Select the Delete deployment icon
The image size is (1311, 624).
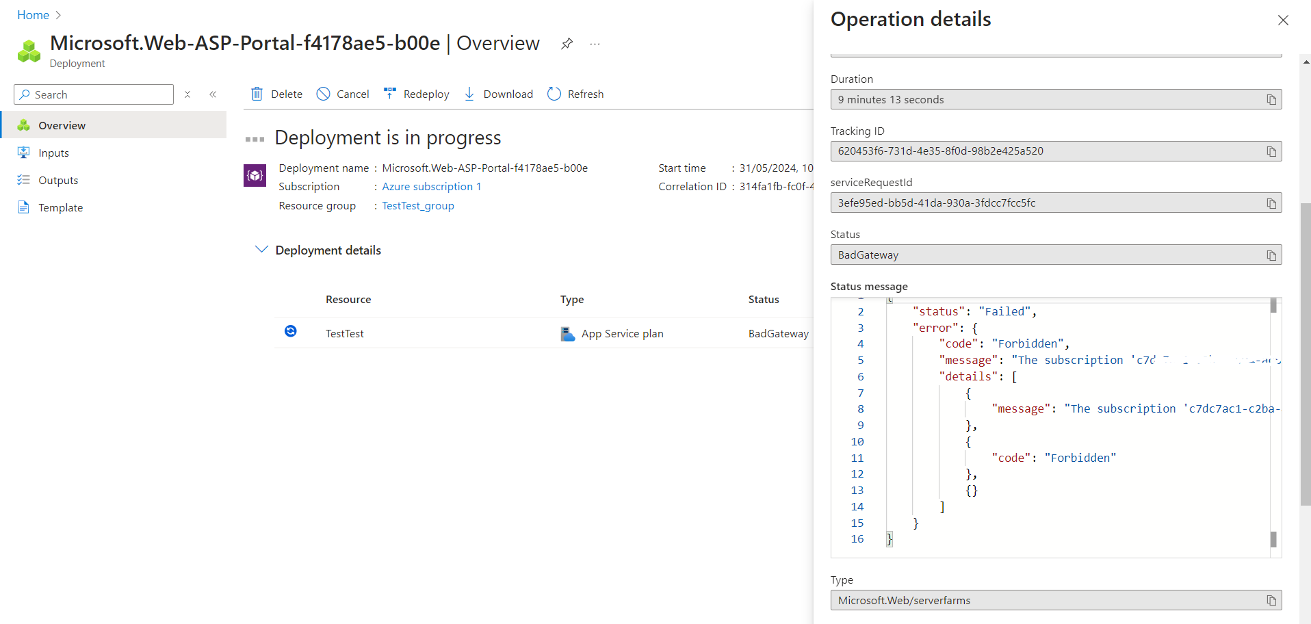257,94
